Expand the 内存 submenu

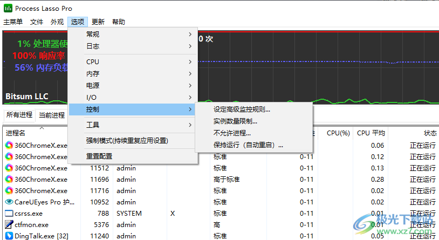(x=133, y=74)
